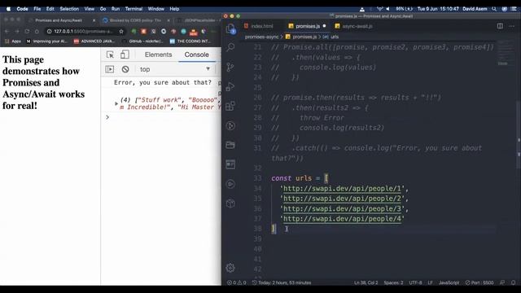The height and width of the screenshot is (293, 521).
Task: Go back in the Chrome browser
Action: pyautogui.click(x=7, y=31)
